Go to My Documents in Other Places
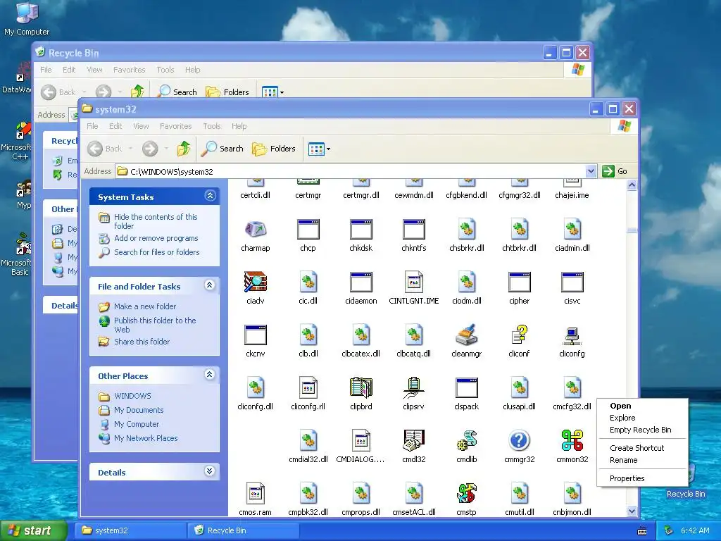This screenshot has width=721, height=541. (139, 410)
